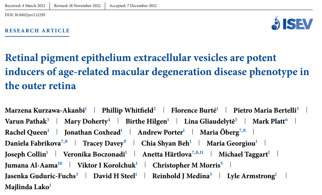This screenshot has height=195, width=322.
Task: Click affiliation 3 after Pietro Maria Bertelli
Action: pos(298,109)
